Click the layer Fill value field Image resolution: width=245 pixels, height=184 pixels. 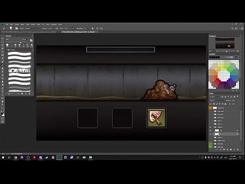(234, 104)
